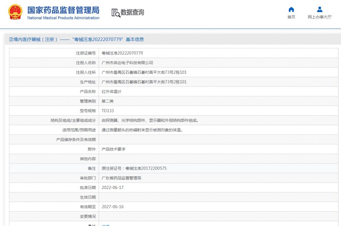
Task: Click the 变更情况 label cell
Action: (x=54, y=216)
